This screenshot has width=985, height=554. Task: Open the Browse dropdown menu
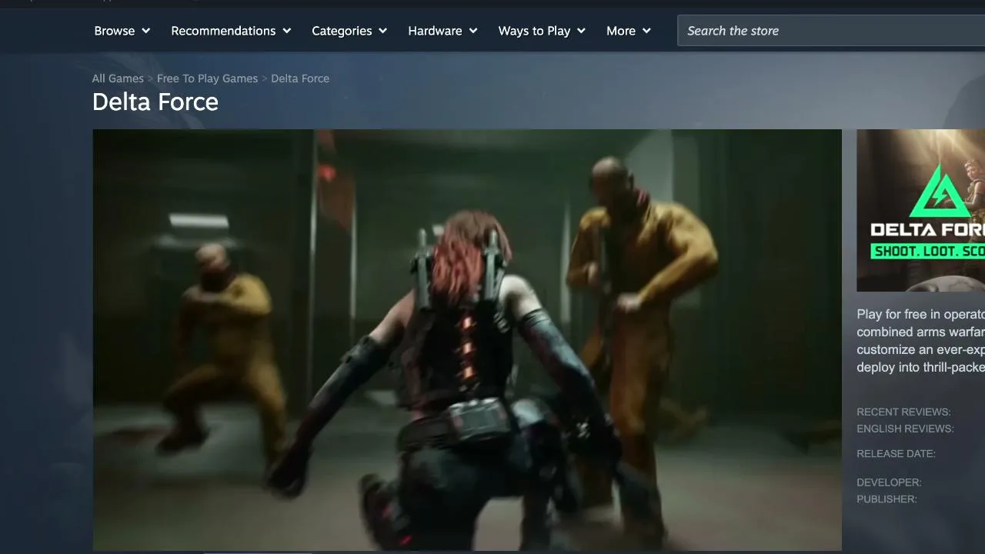(122, 31)
